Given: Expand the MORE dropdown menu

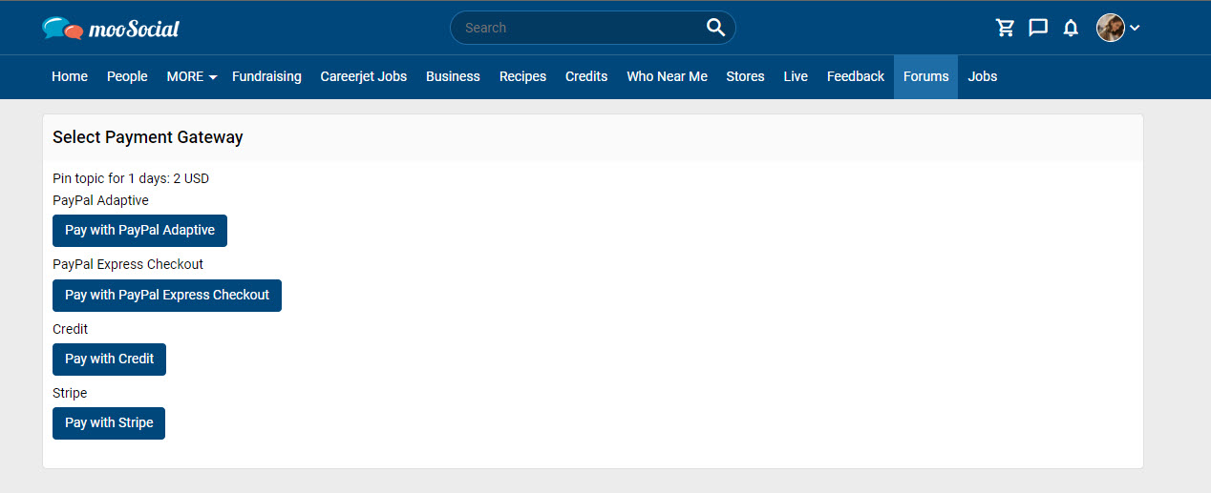Looking at the screenshot, I should pos(192,76).
